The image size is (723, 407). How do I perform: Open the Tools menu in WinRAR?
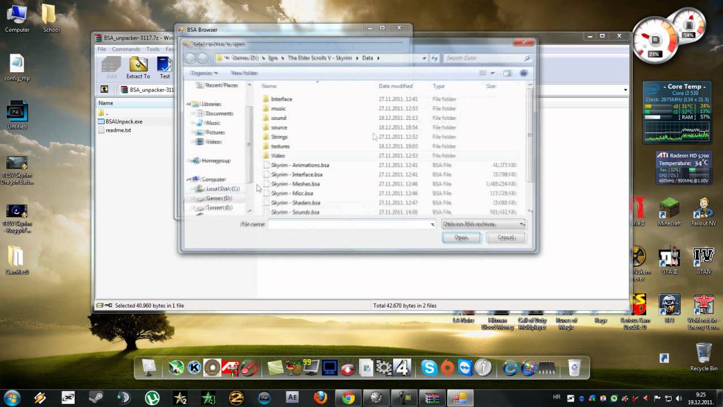click(x=153, y=49)
